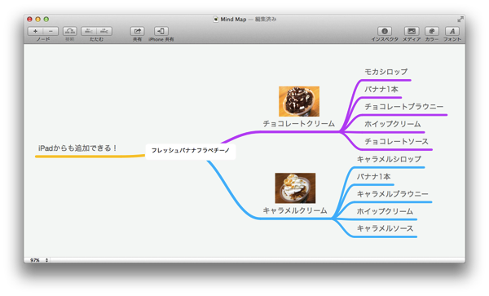The height and width of the screenshot is (296, 489).
Task: Remove a node with the minus button
Action: (51, 31)
